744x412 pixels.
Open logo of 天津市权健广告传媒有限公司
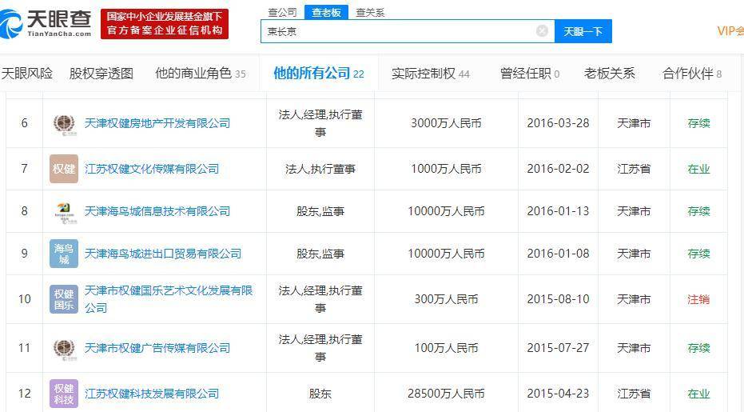(x=64, y=348)
